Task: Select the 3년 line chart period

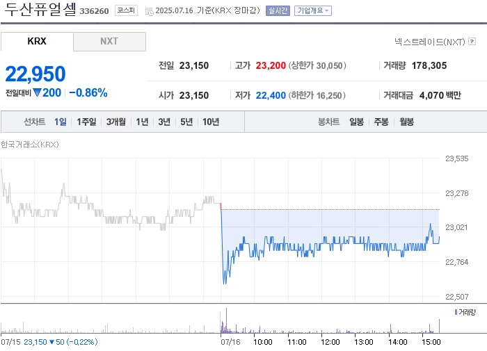Action: [164, 122]
